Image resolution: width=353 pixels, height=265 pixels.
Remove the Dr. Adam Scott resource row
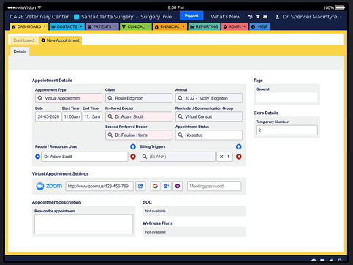click(133, 157)
